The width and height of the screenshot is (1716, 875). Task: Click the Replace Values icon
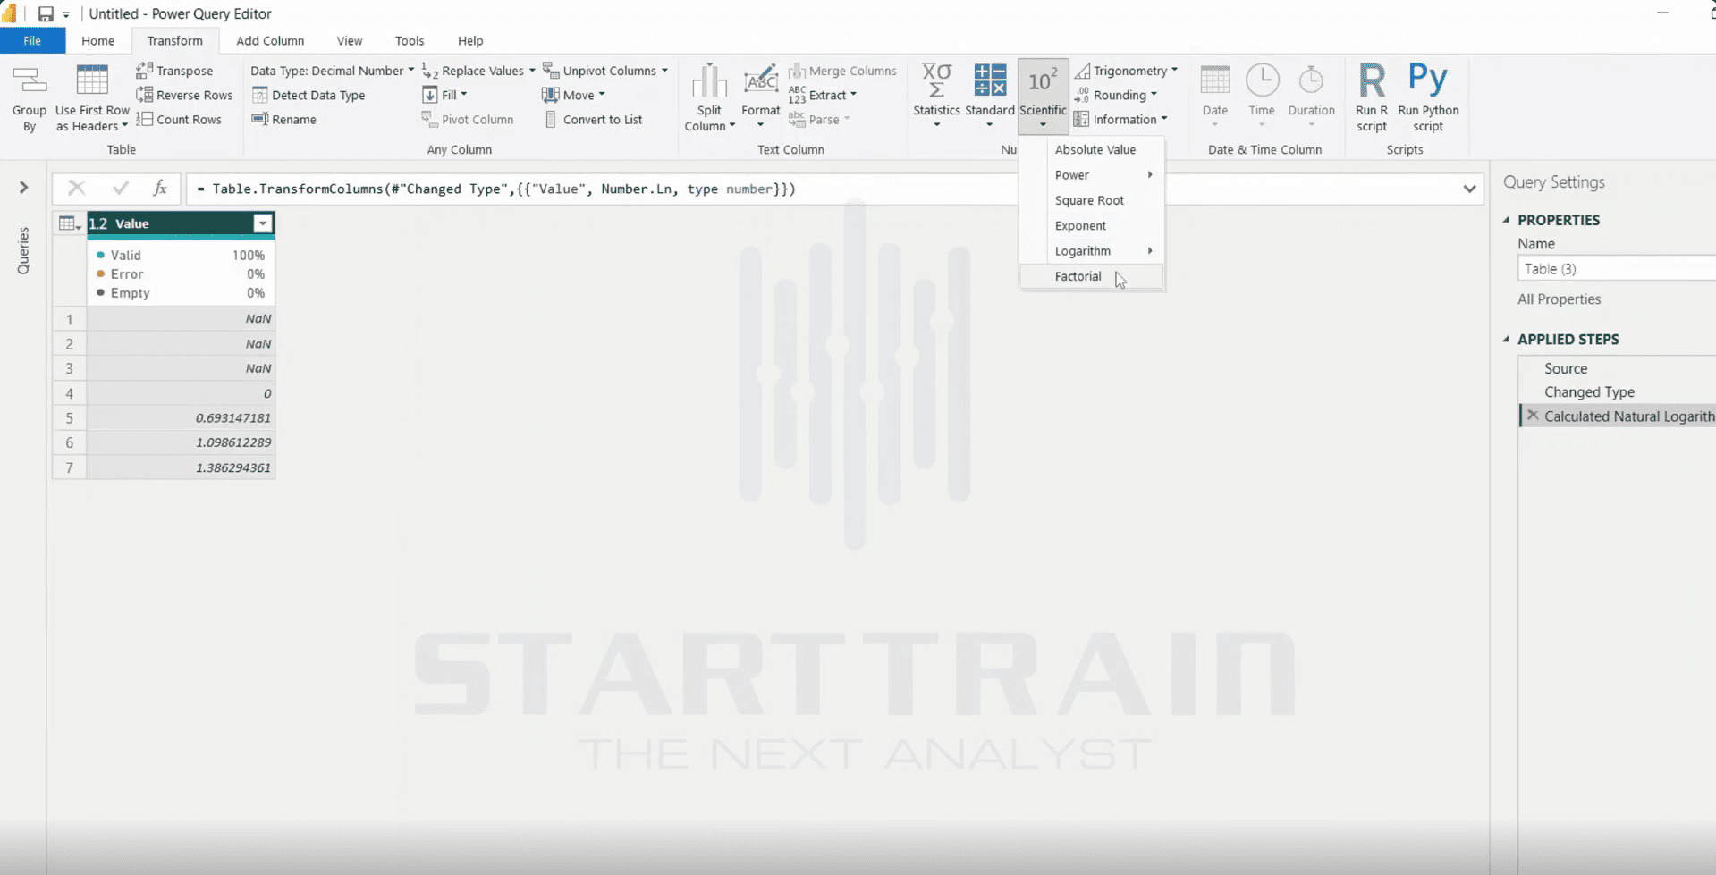[429, 71]
